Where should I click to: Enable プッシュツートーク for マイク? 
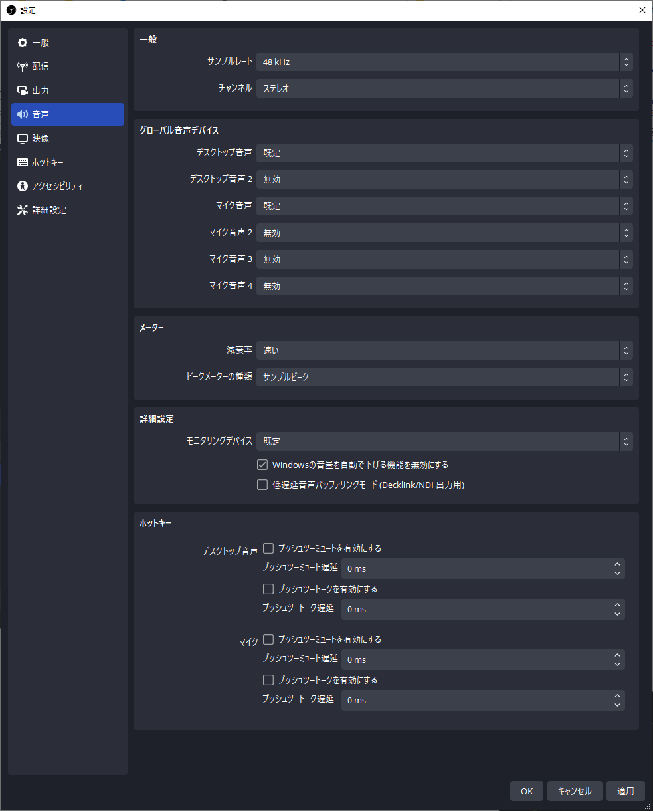point(268,680)
